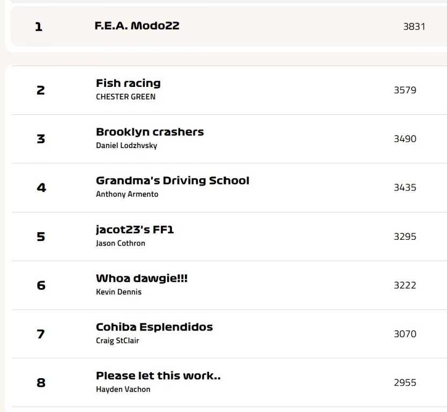Click the rank 6 position number

click(41, 285)
